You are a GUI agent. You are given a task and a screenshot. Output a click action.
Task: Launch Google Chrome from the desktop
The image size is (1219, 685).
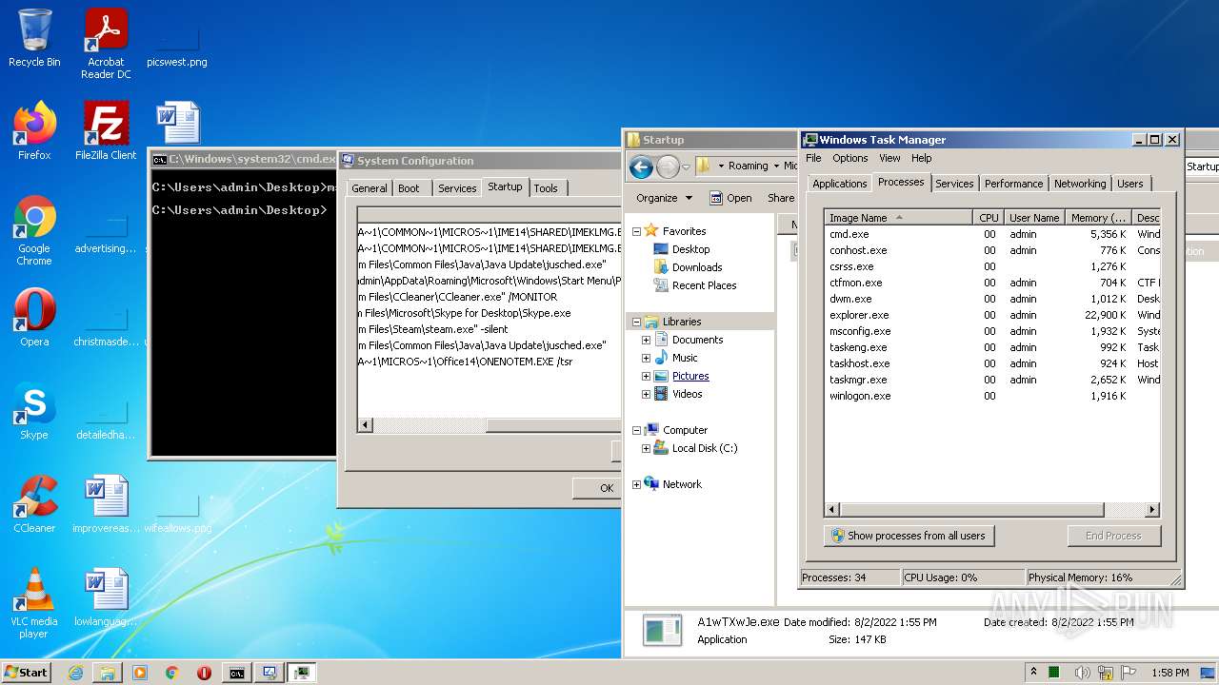pyautogui.click(x=34, y=230)
